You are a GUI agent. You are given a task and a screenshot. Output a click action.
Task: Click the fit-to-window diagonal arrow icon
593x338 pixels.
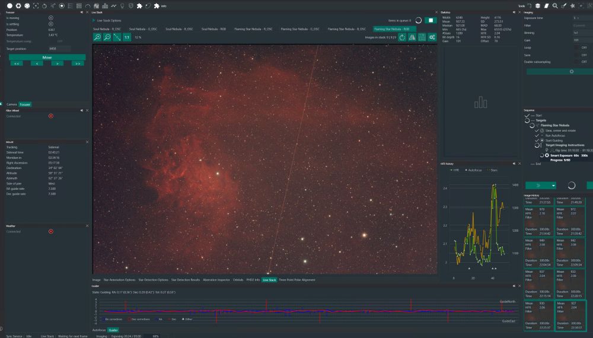pos(117,37)
